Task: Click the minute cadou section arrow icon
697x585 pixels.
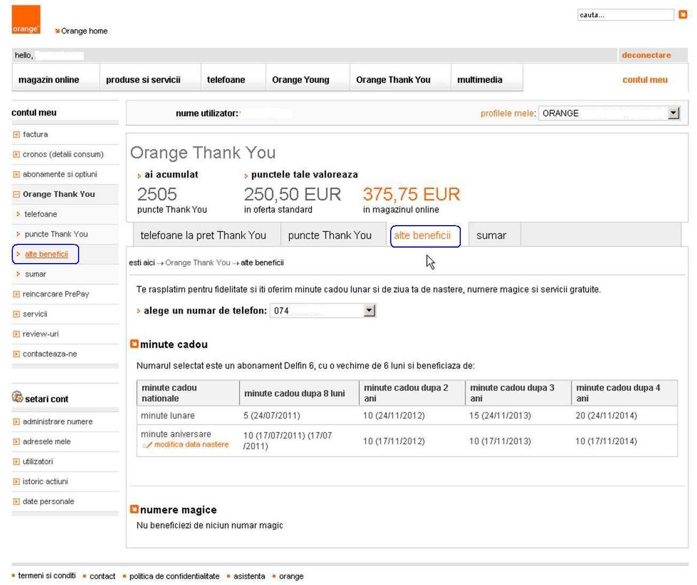Action: pyautogui.click(x=134, y=344)
